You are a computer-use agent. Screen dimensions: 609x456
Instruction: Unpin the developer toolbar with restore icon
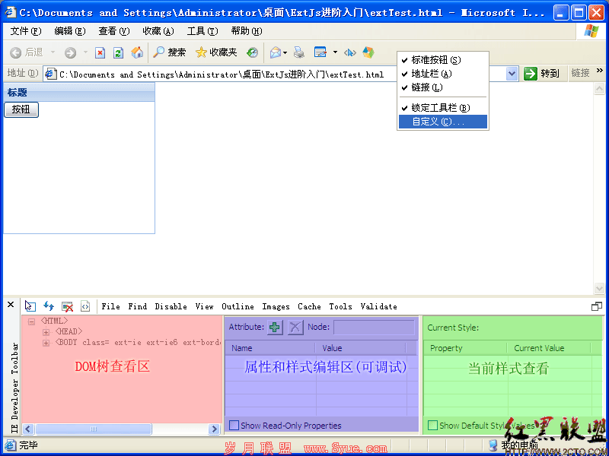597,306
